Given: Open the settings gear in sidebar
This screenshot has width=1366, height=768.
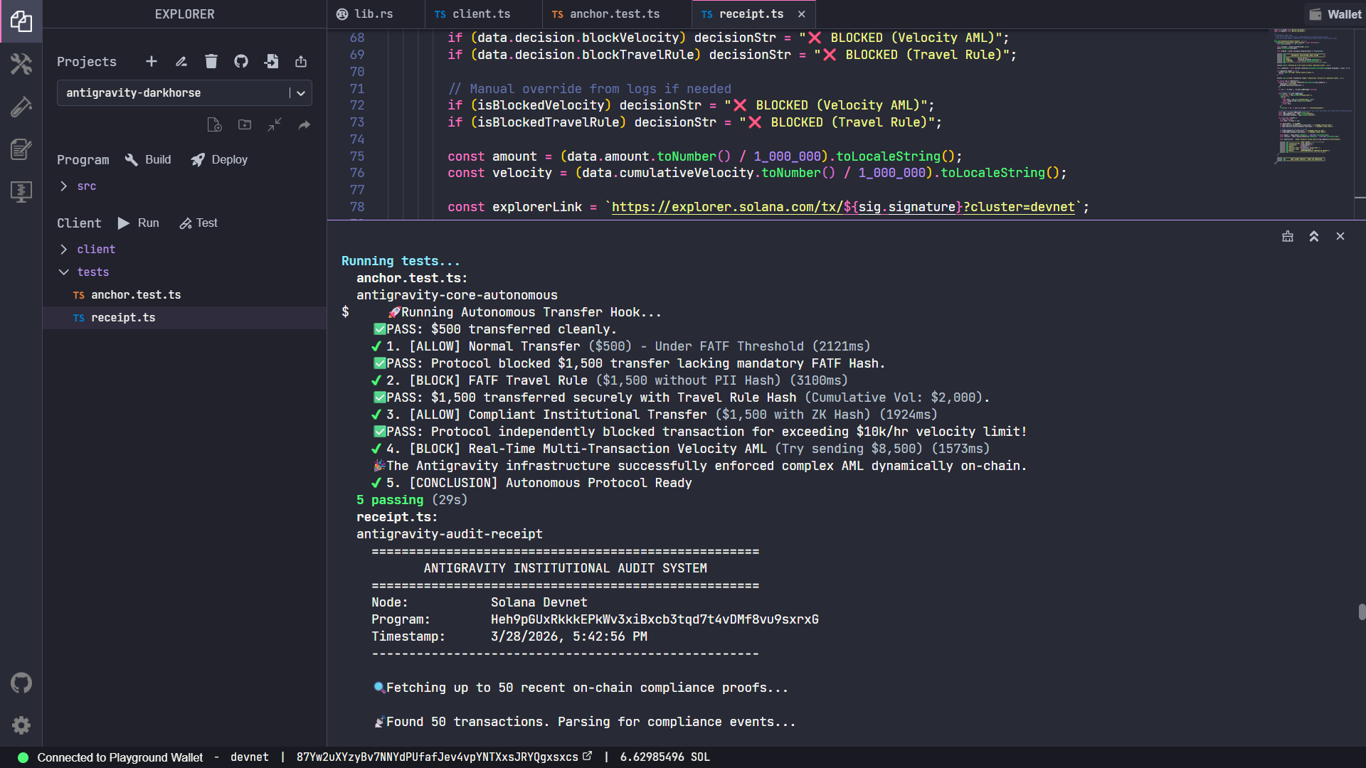Looking at the screenshot, I should pyautogui.click(x=21, y=725).
